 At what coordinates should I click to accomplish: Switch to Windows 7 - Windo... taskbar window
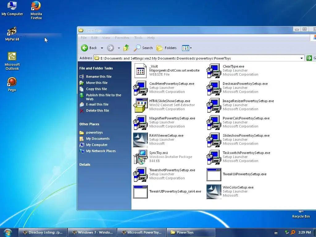pyautogui.click(x=92, y=232)
